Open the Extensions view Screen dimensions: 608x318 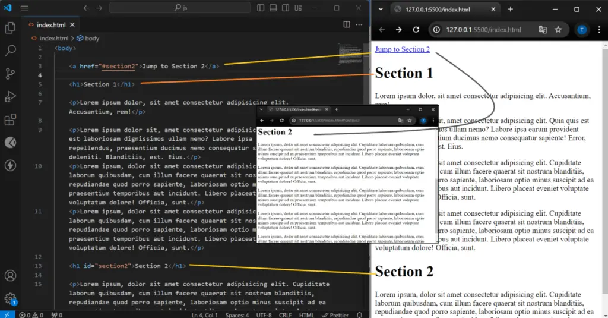(11, 119)
